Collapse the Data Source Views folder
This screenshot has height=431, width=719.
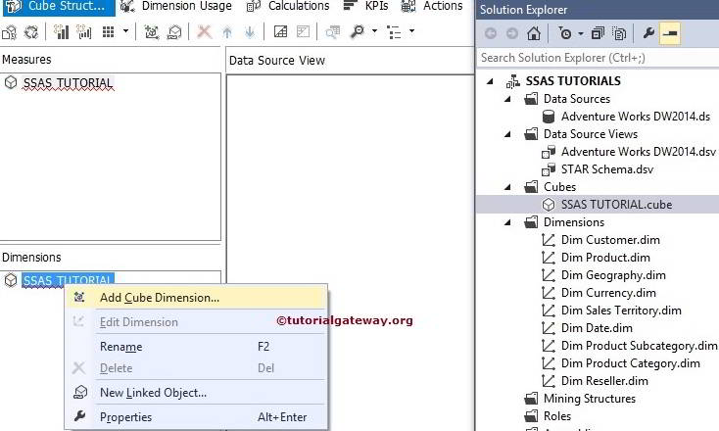[507, 134]
